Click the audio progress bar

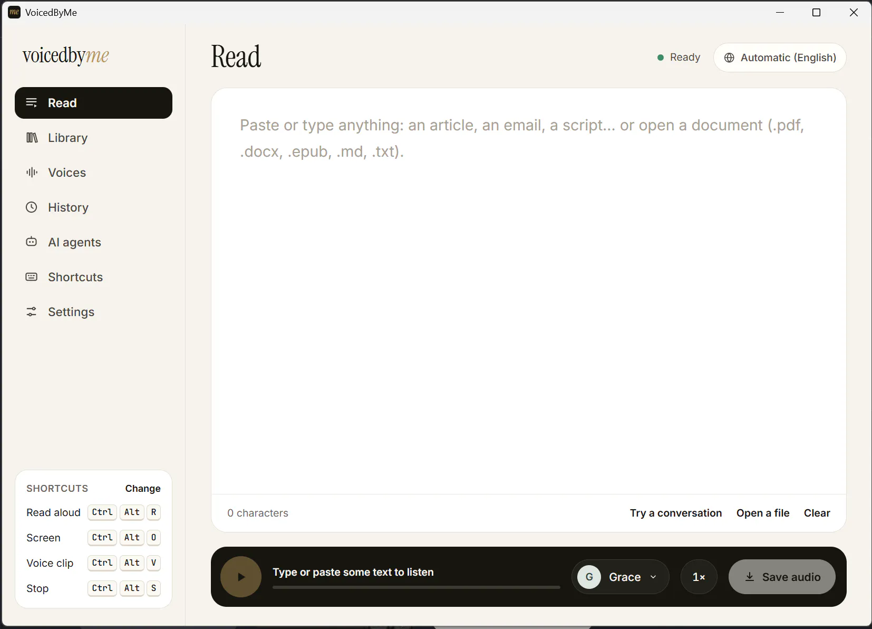[416, 587]
